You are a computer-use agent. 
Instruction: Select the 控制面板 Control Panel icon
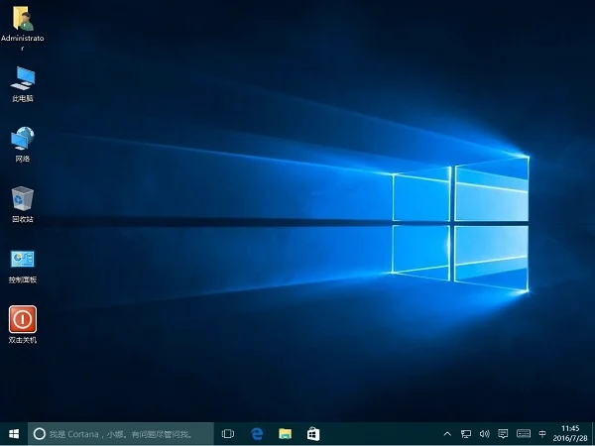[22, 260]
